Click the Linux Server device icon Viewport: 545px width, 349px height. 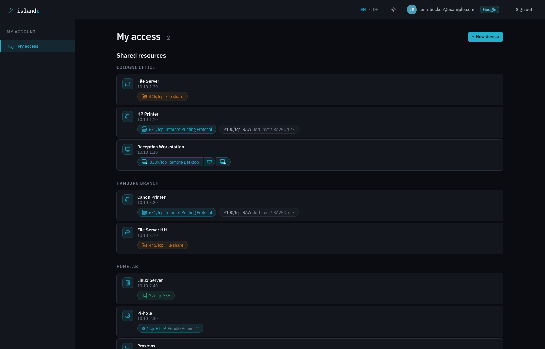pyautogui.click(x=128, y=283)
